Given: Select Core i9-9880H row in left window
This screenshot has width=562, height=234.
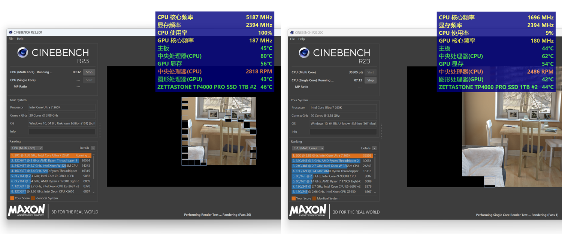Looking at the screenshot, I should pos(51,176).
